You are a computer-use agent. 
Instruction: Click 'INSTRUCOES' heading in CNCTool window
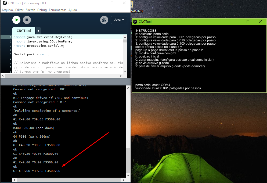[146, 31]
